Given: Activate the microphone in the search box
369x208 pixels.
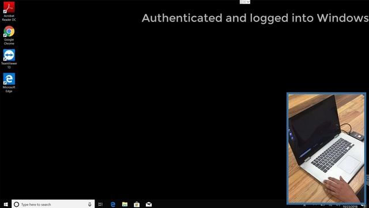Looking at the screenshot, I should (90, 204).
